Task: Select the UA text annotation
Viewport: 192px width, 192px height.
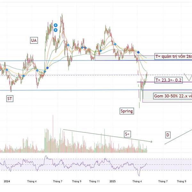Action: (34, 40)
